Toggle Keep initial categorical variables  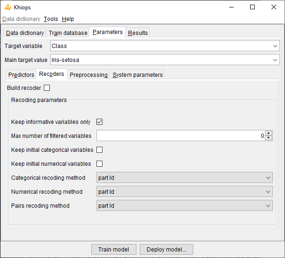(99, 150)
